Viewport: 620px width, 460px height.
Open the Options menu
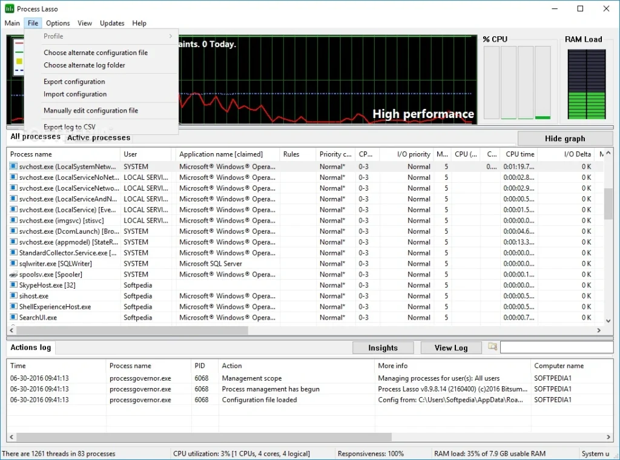click(58, 23)
